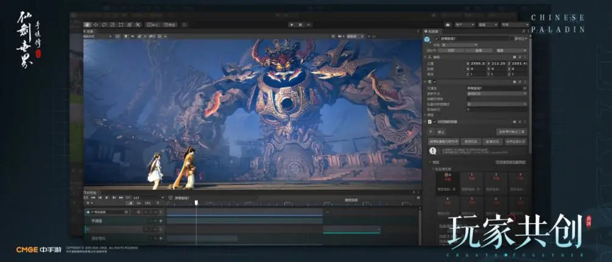Viewport: 612px width, 262px height.
Task: Click the editor Play button
Action: click(292, 24)
